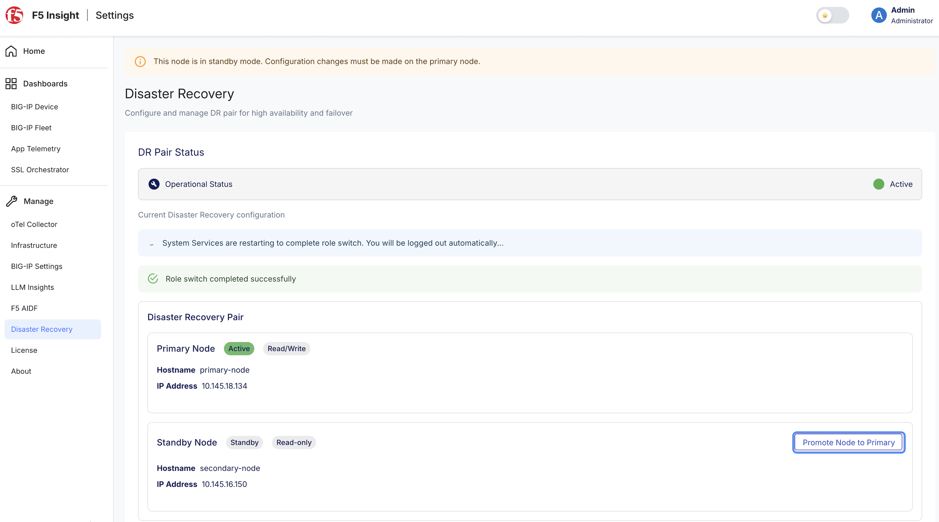Go to Infrastructure settings

pyautogui.click(x=34, y=246)
